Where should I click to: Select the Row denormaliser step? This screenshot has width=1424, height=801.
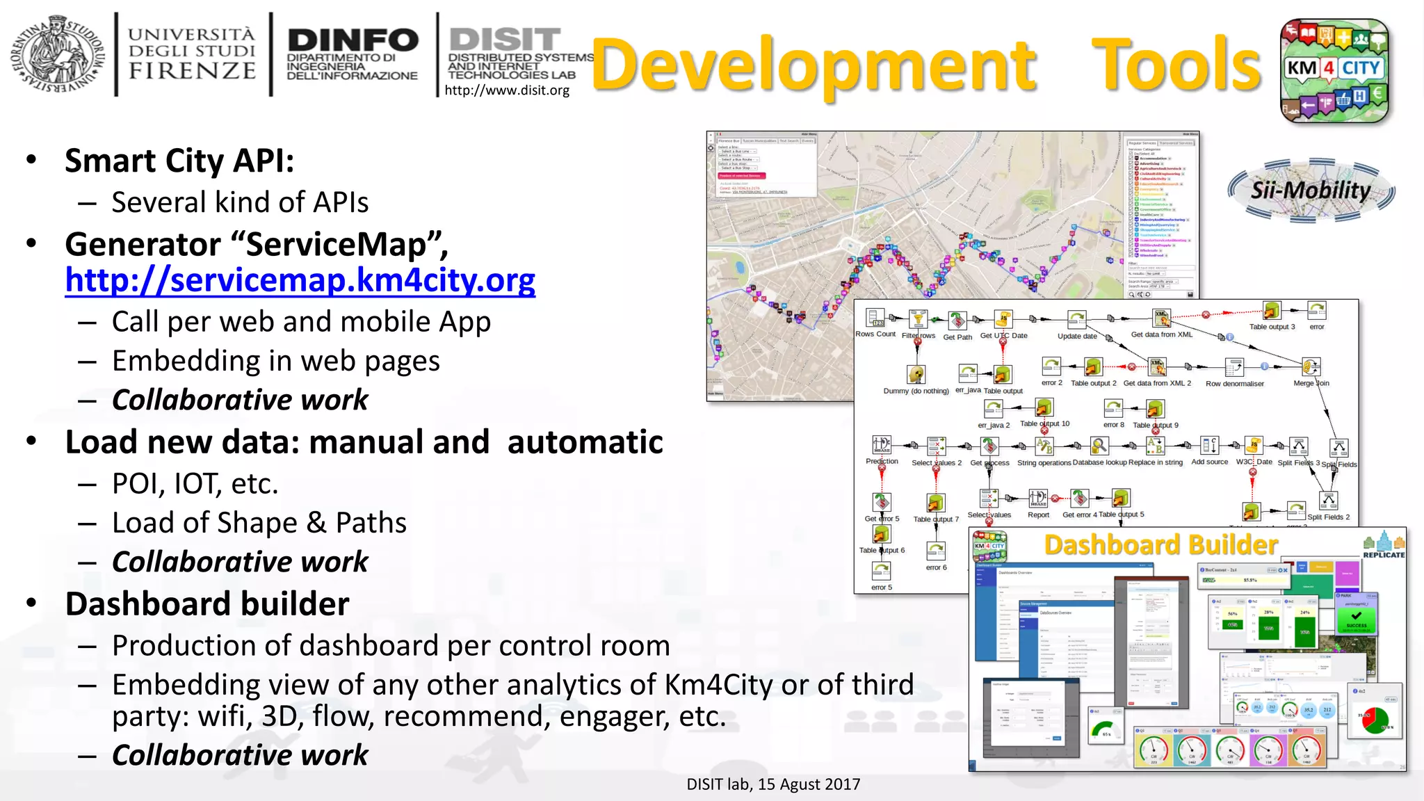[x=1234, y=367]
